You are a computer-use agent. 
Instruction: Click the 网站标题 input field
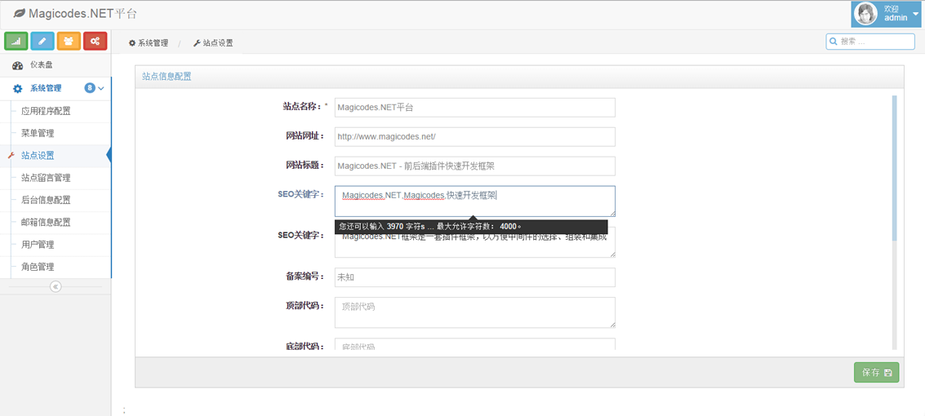[475, 166]
